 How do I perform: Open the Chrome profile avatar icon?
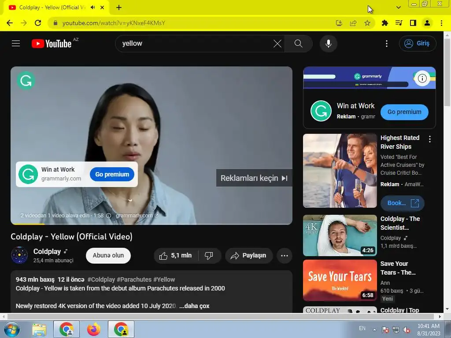click(x=427, y=23)
